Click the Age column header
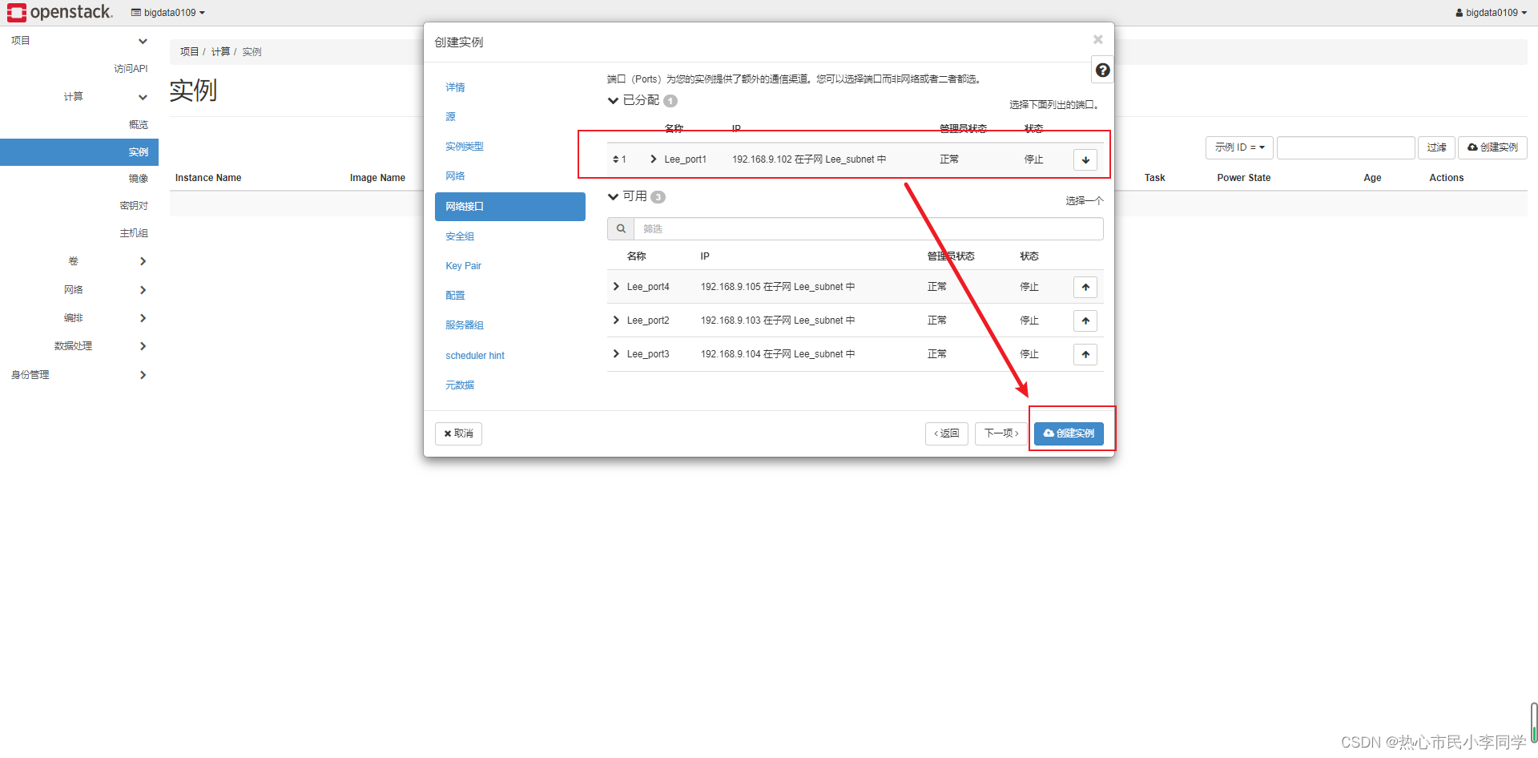The height and width of the screenshot is (758, 1538). (1372, 178)
